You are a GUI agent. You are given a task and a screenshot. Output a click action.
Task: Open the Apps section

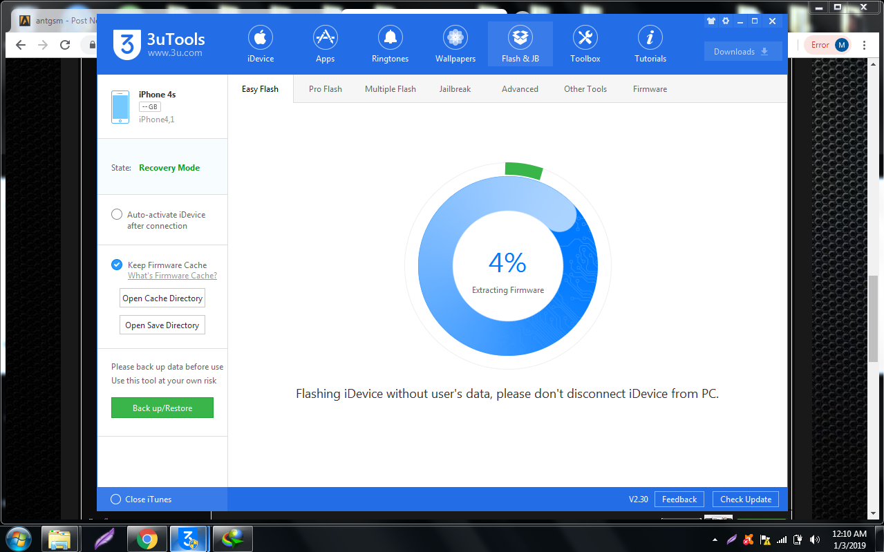tap(325, 44)
